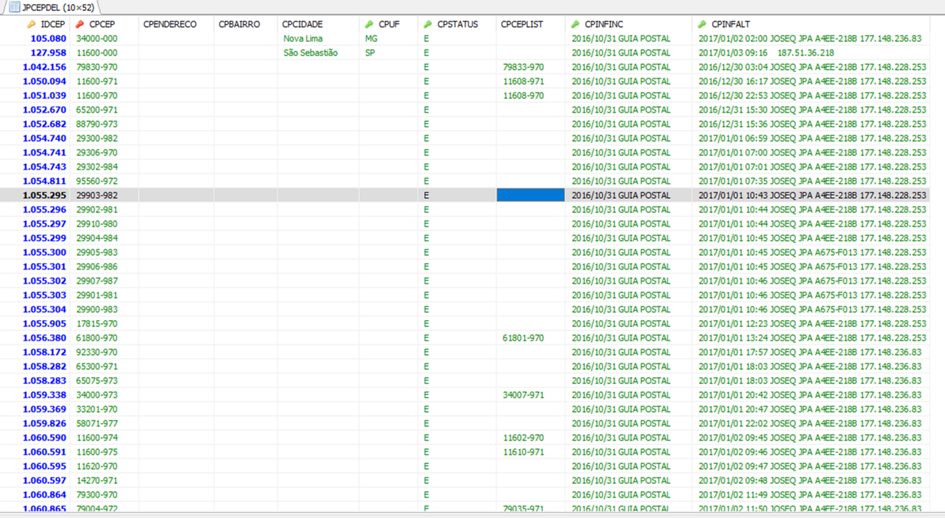Click CPINFALT cell dated 2017/01/01 12:23
The width and height of the screenshot is (945, 518).
[x=813, y=323]
